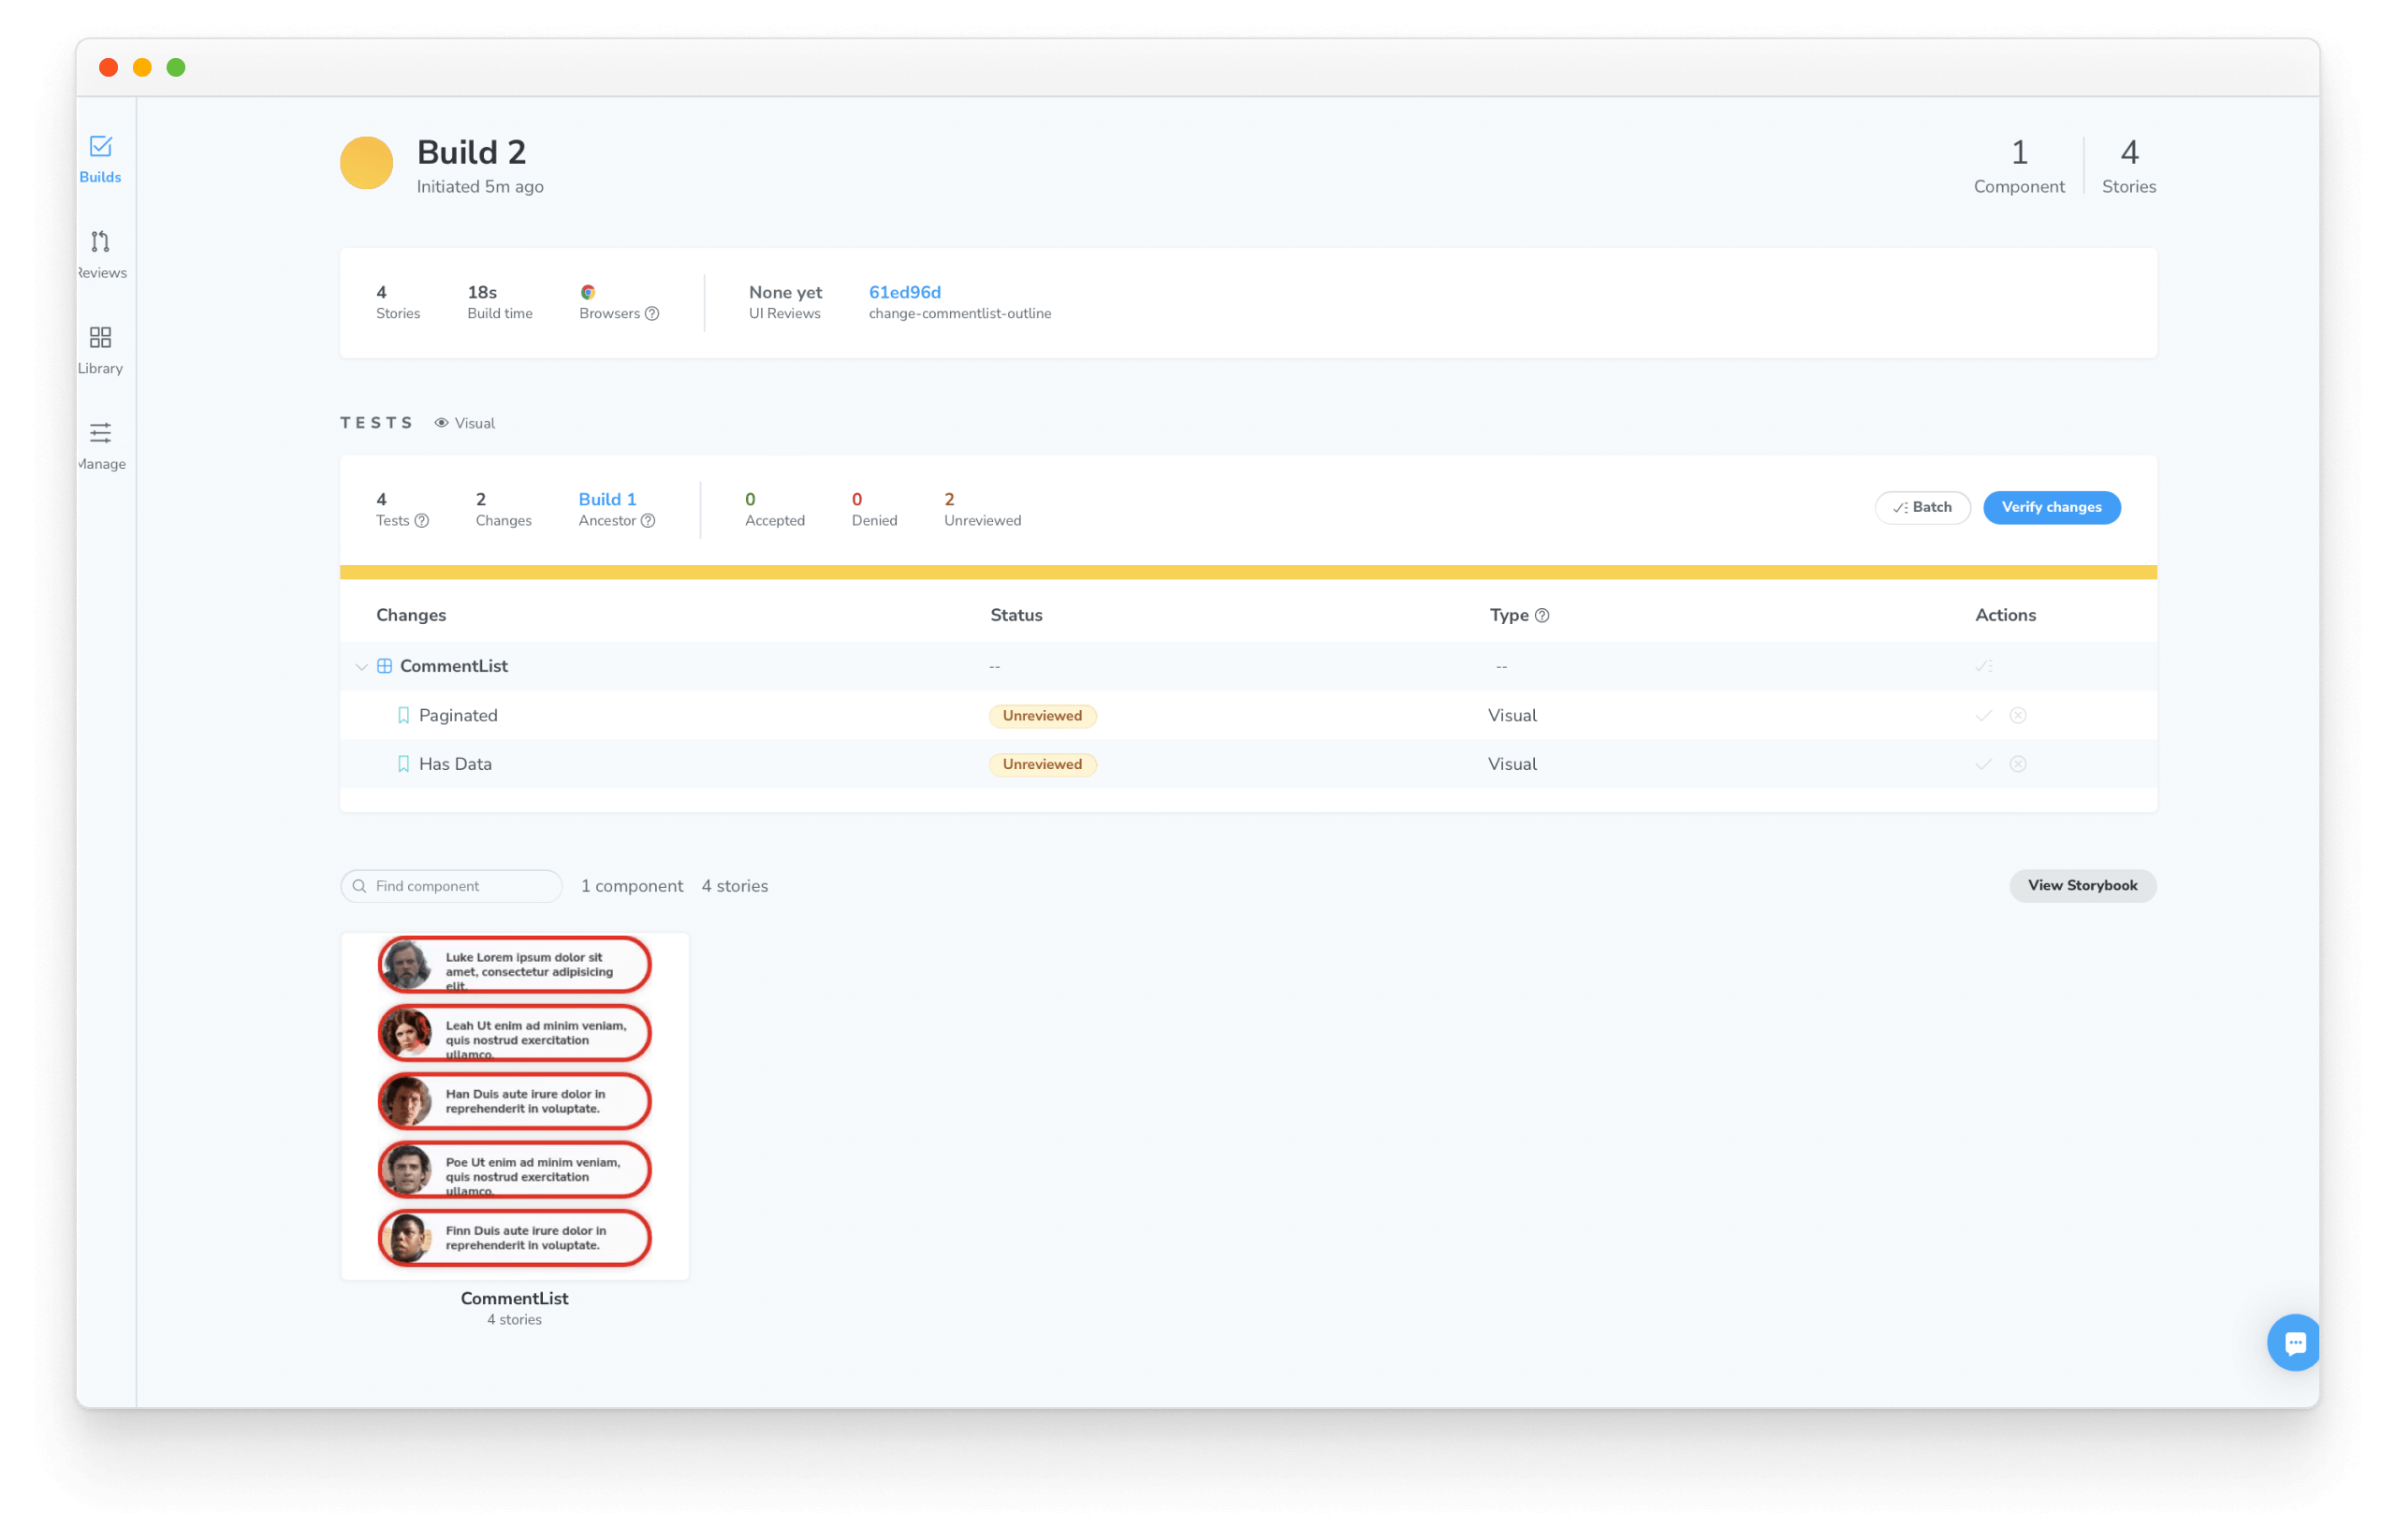
Task: Collapse the CommentList component row
Action: [361, 665]
